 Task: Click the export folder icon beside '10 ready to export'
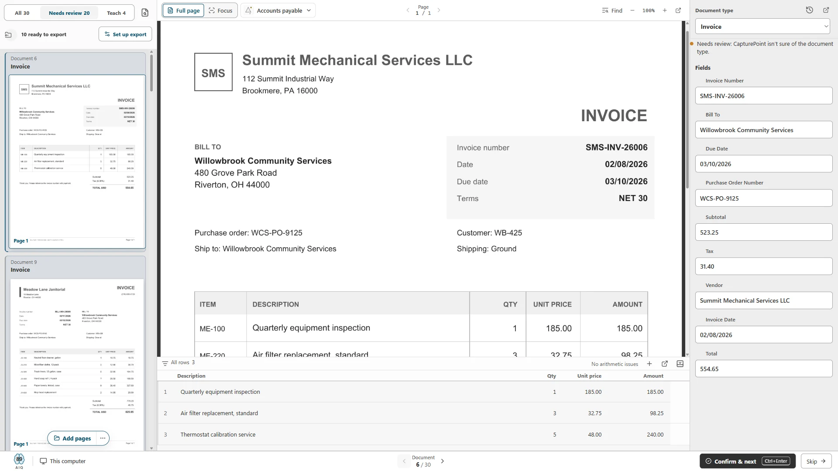point(8,34)
